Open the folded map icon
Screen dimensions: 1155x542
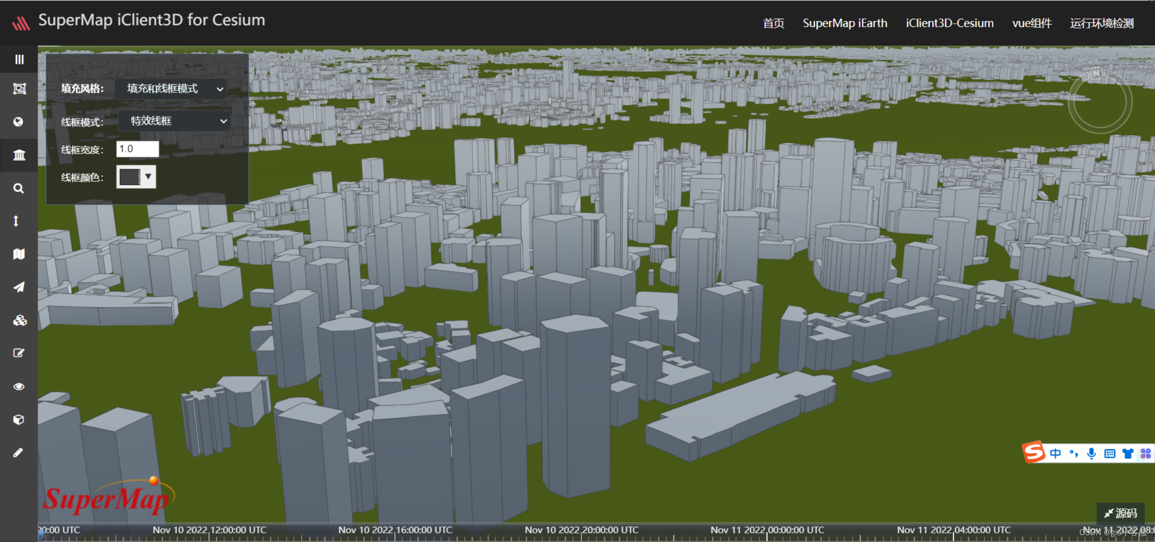point(19,254)
